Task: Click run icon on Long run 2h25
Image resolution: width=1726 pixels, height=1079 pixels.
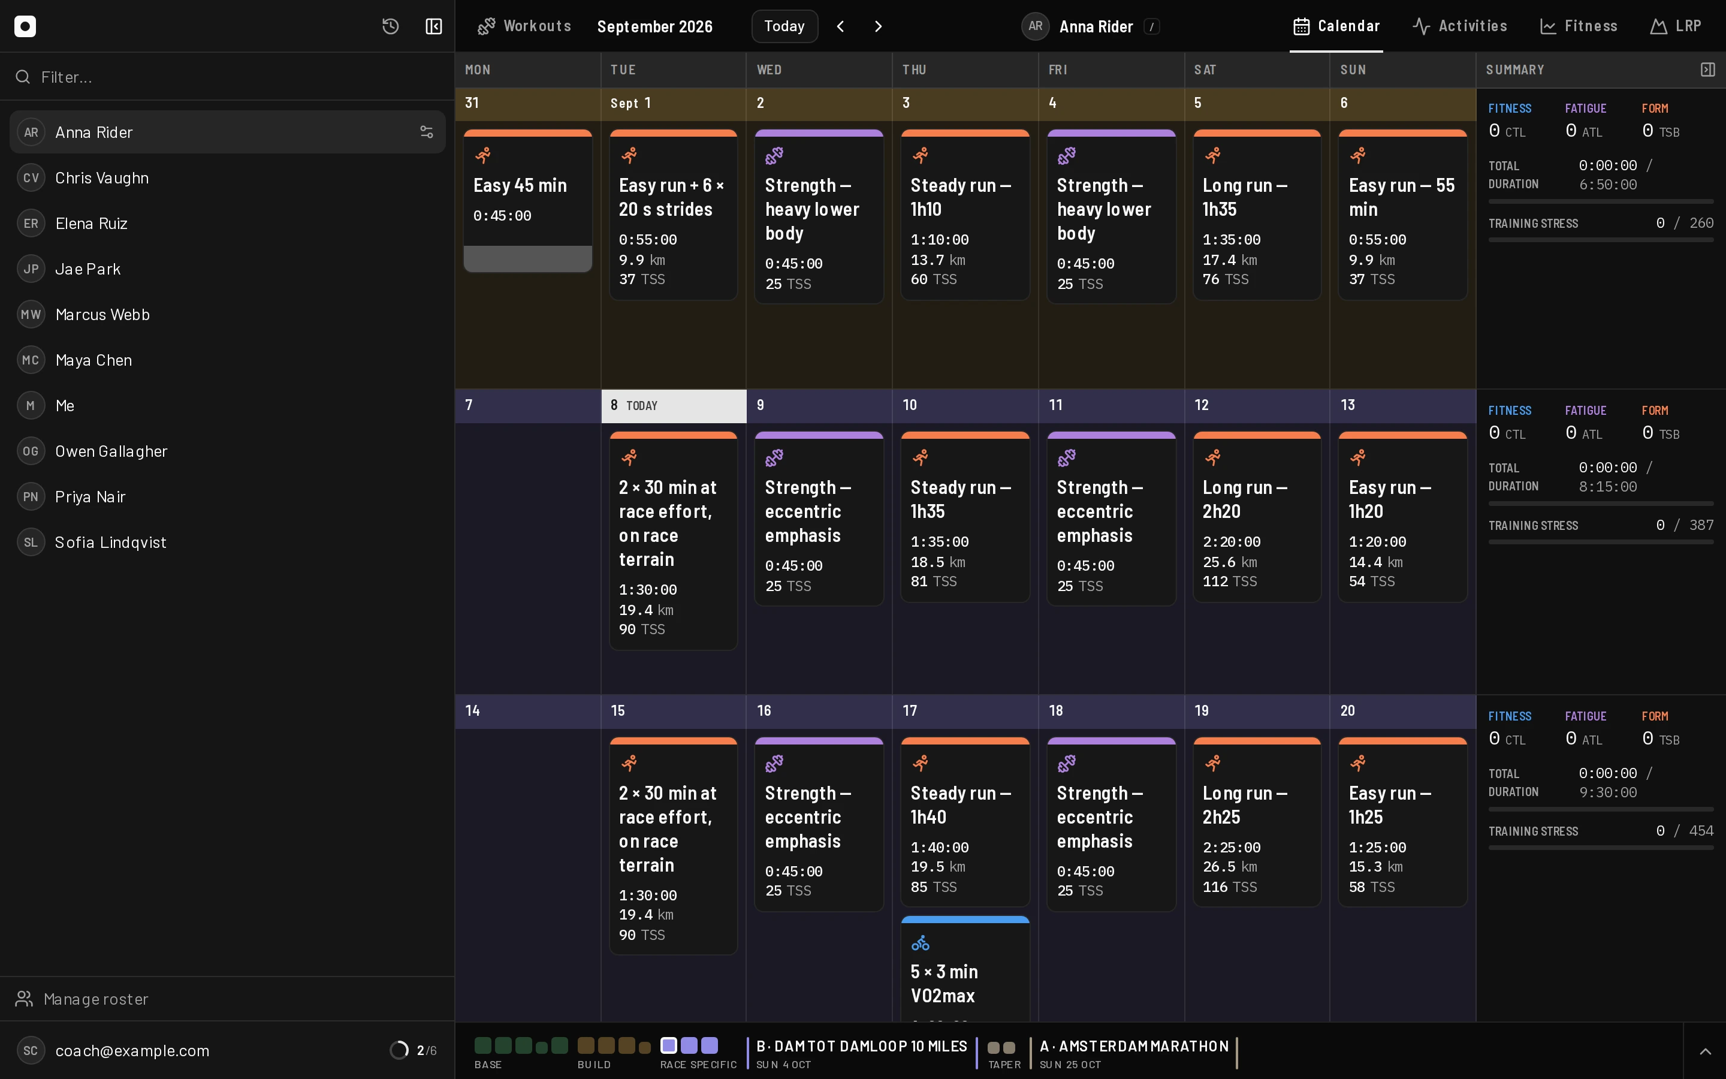Action: coord(1212,764)
